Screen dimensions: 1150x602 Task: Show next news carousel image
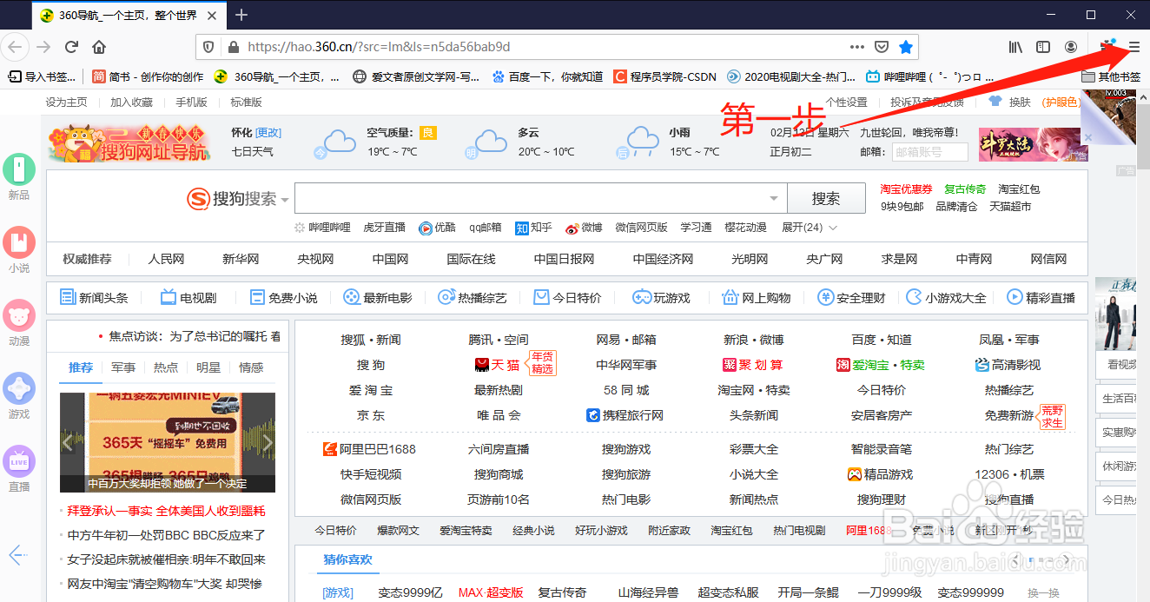point(268,443)
